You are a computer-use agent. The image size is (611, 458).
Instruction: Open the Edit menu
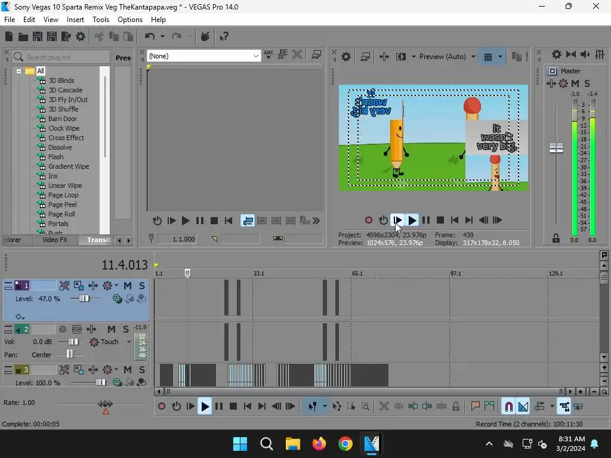click(x=29, y=20)
